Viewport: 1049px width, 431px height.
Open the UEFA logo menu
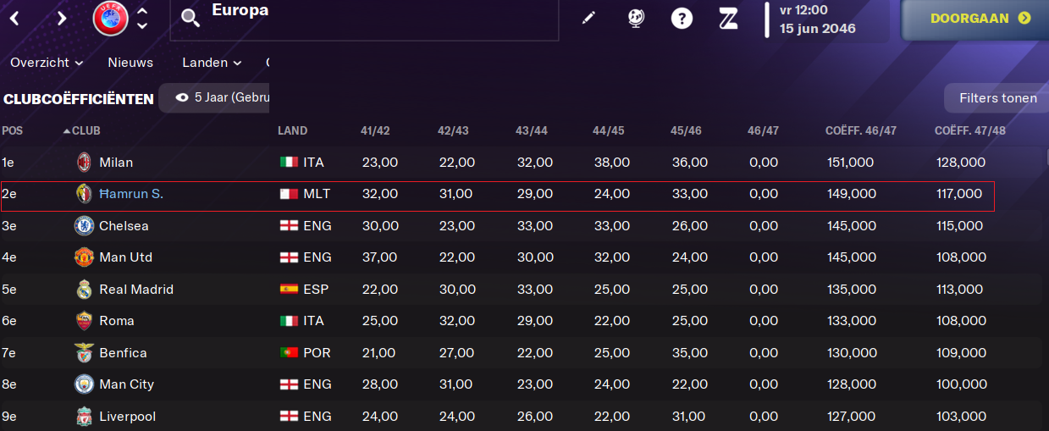point(110,18)
